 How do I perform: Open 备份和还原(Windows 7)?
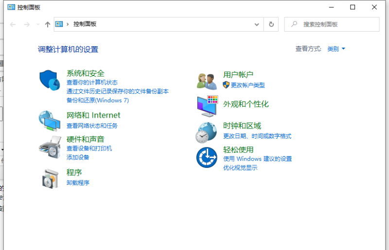(98, 100)
